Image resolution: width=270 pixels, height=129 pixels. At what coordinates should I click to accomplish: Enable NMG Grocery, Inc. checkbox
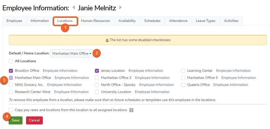coord(11,85)
